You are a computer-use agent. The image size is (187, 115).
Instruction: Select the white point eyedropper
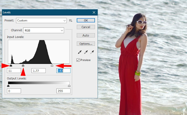(x=92, y=52)
